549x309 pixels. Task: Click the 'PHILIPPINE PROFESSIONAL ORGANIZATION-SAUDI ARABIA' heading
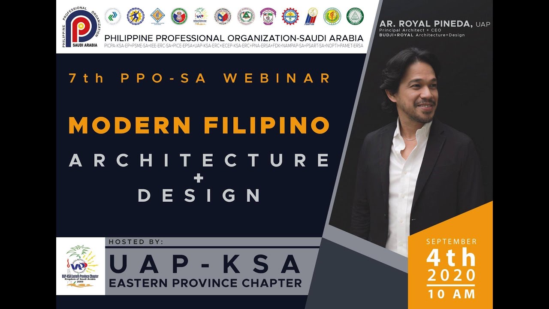234,38
